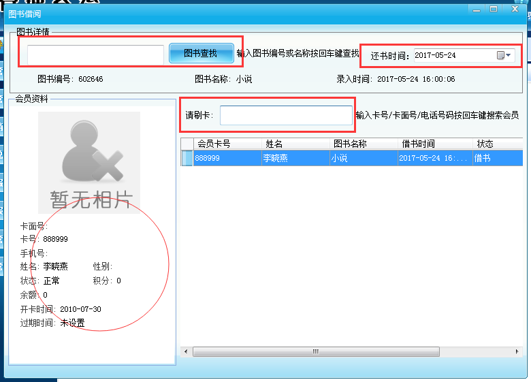Click the 图书编号 value 602646

pos(91,79)
